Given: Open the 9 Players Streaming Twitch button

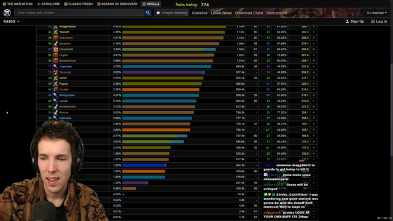Looking at the screenshot, I should pos(172,13).
